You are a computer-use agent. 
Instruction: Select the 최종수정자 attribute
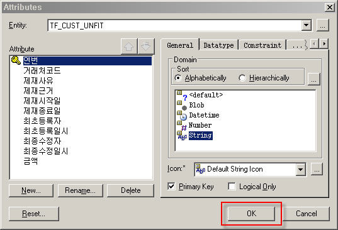click(42, 141)
